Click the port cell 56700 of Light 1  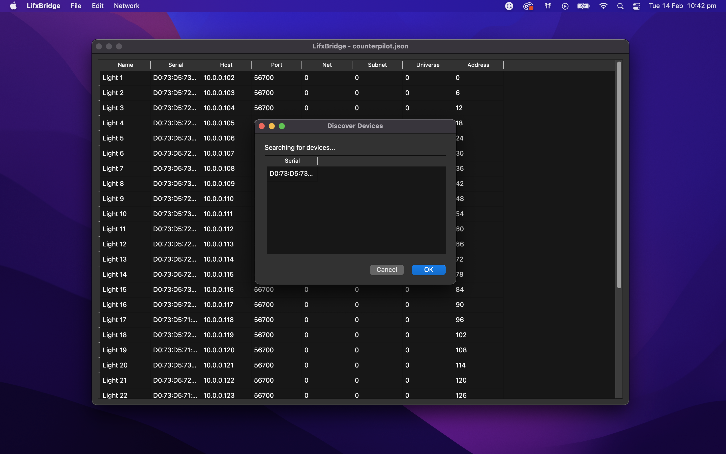(276, 78)
